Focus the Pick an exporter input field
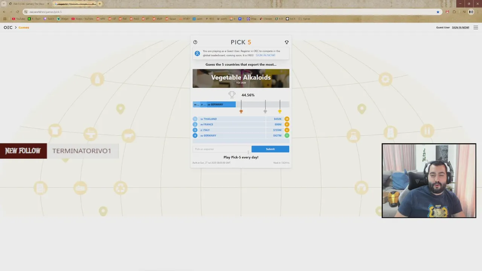The height and width of the screenshot is (271, 482). coord(221,149)
